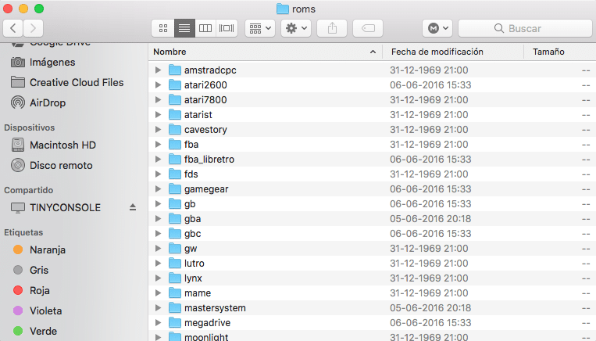Select the gw folder icon
The height and width of the screenshot is (341, 596).
coord(175,248)
